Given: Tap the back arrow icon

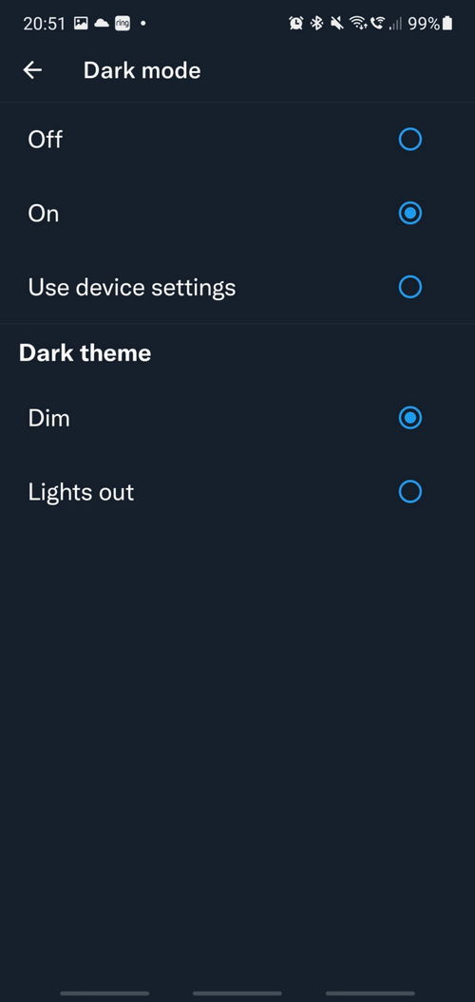Looking at the screenshot, I should [x=32, y=70].
